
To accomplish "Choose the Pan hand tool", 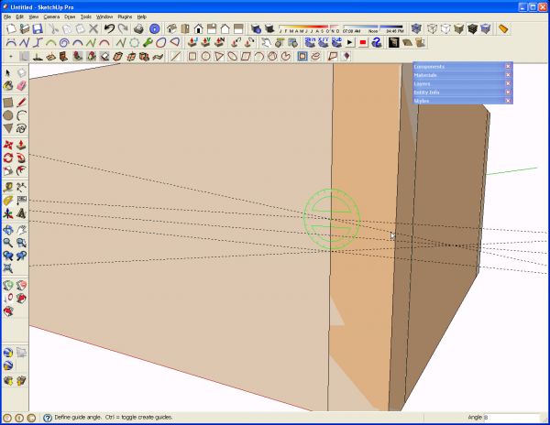I will click(21, 230).
